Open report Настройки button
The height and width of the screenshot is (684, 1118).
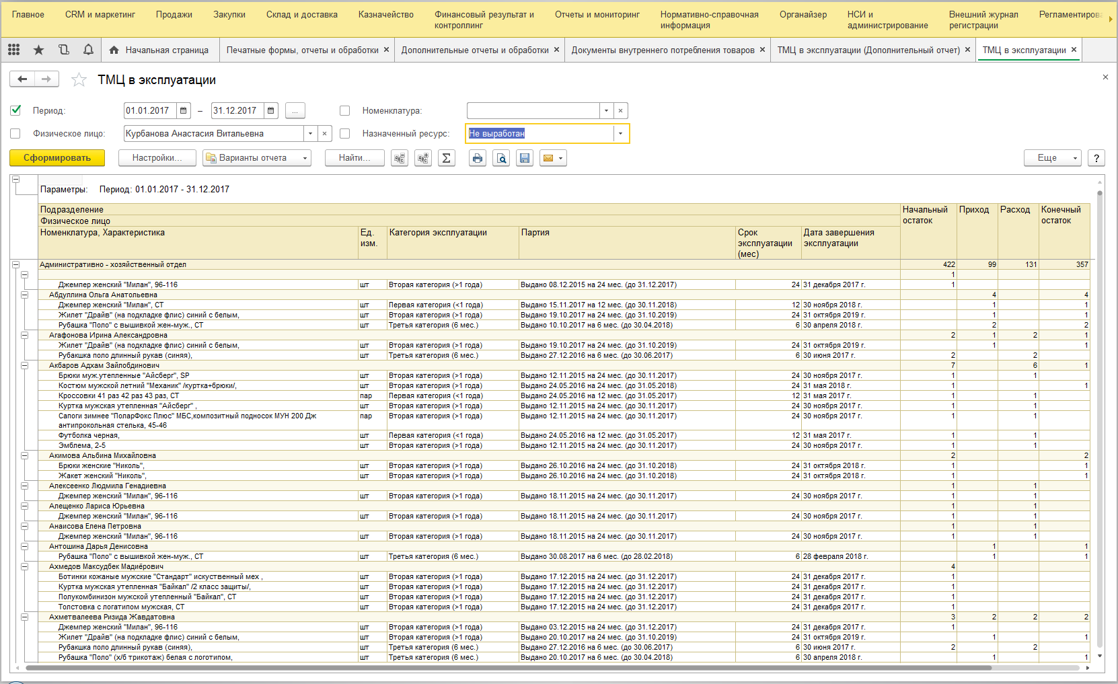(x=157, y=158)
